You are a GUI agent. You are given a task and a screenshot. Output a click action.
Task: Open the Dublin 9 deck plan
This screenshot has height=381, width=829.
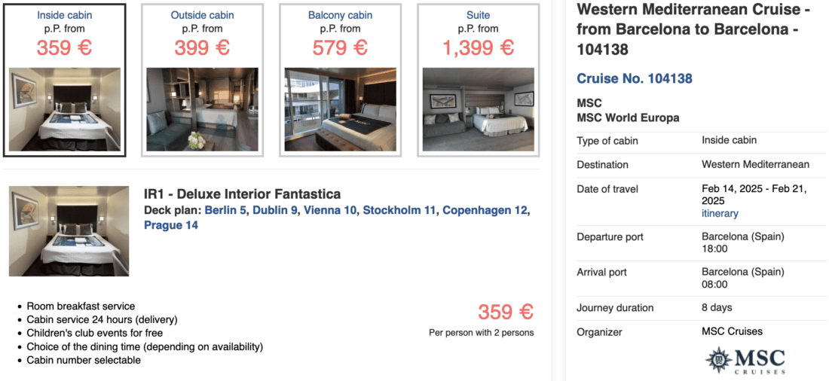275,210
